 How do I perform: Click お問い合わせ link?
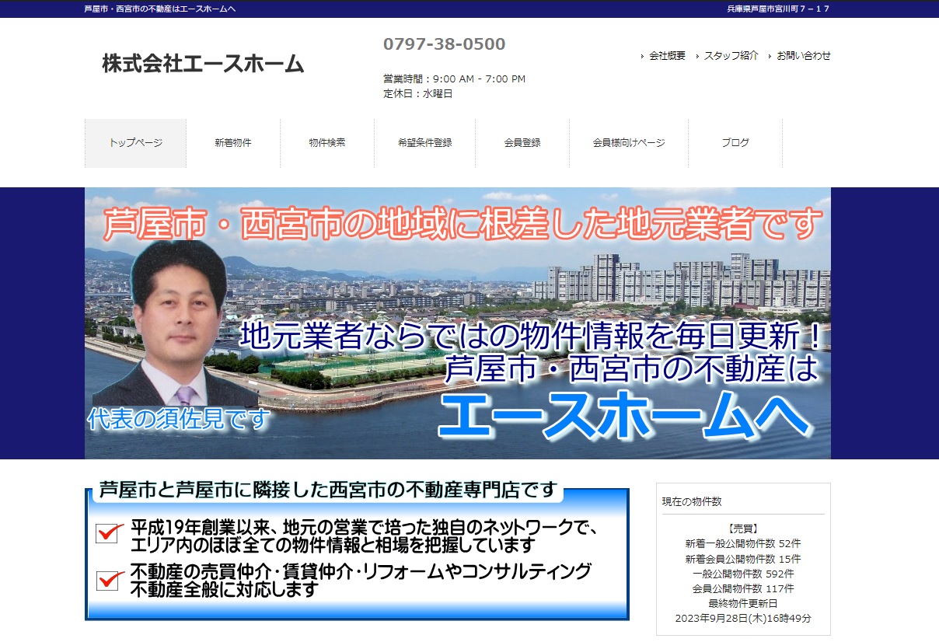pos(804,56)
